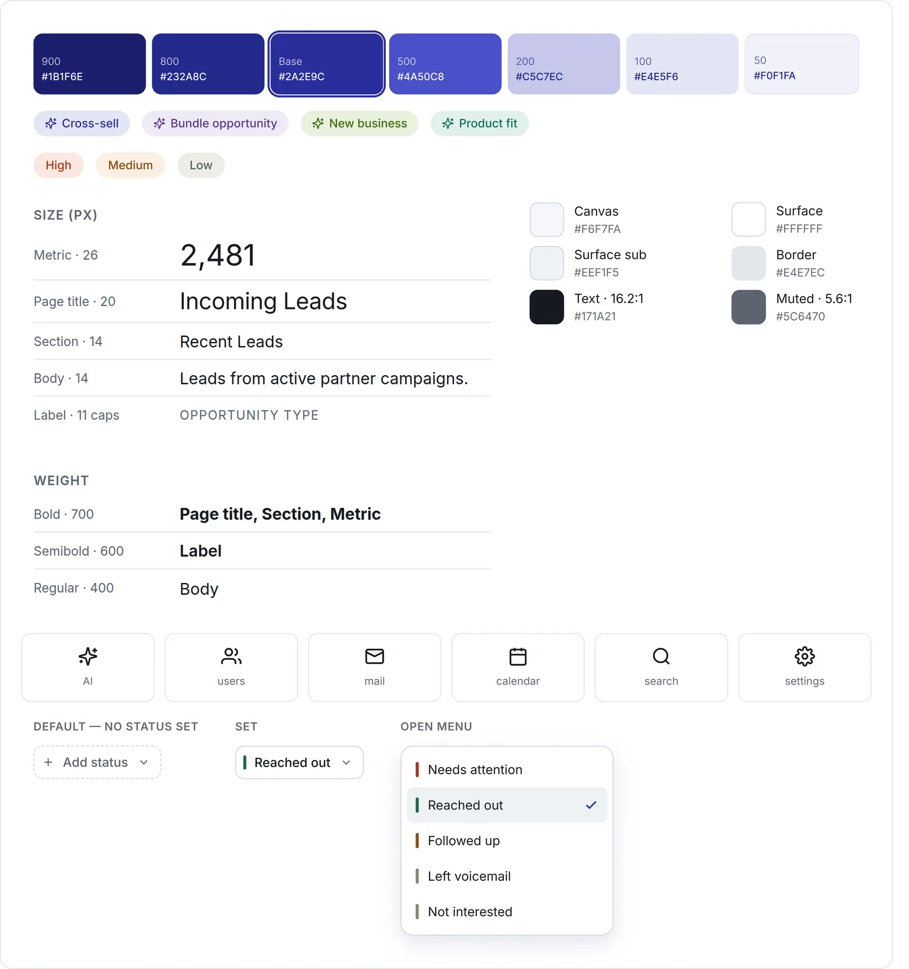Viewport: 909px width, 969px height.
Task: Click the users icon card
Action: point(231,667)
